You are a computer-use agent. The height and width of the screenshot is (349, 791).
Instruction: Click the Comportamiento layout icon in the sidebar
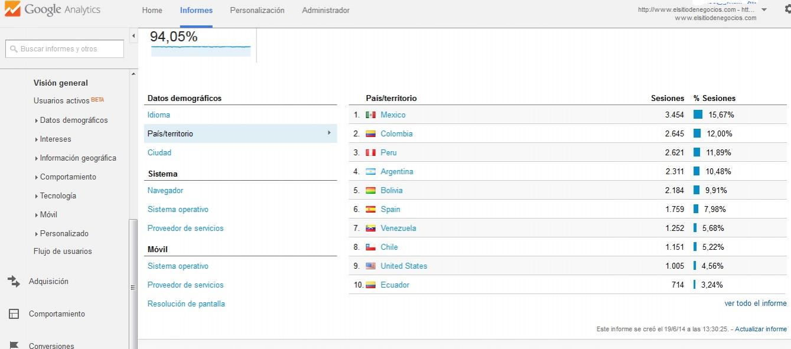pos(14,314)
